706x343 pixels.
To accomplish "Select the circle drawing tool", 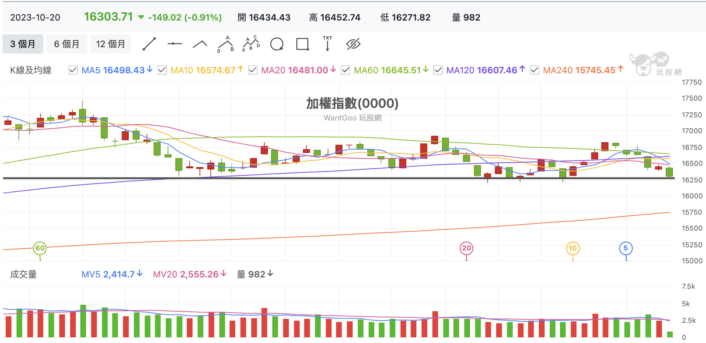I will (x=277, y=44).
